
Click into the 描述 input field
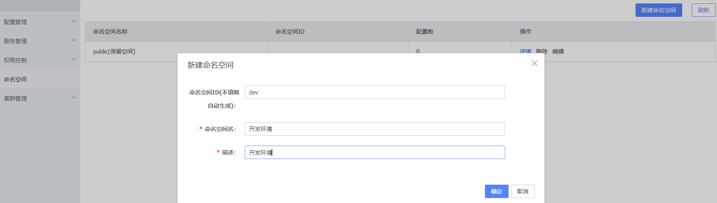click(374, 153)
